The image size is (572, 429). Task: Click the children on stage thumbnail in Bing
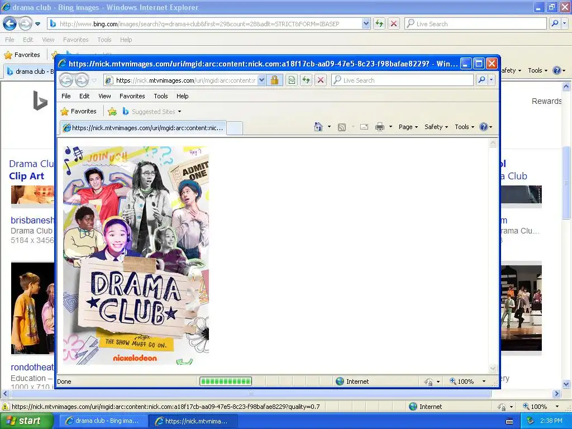click(x=32, y=308)
